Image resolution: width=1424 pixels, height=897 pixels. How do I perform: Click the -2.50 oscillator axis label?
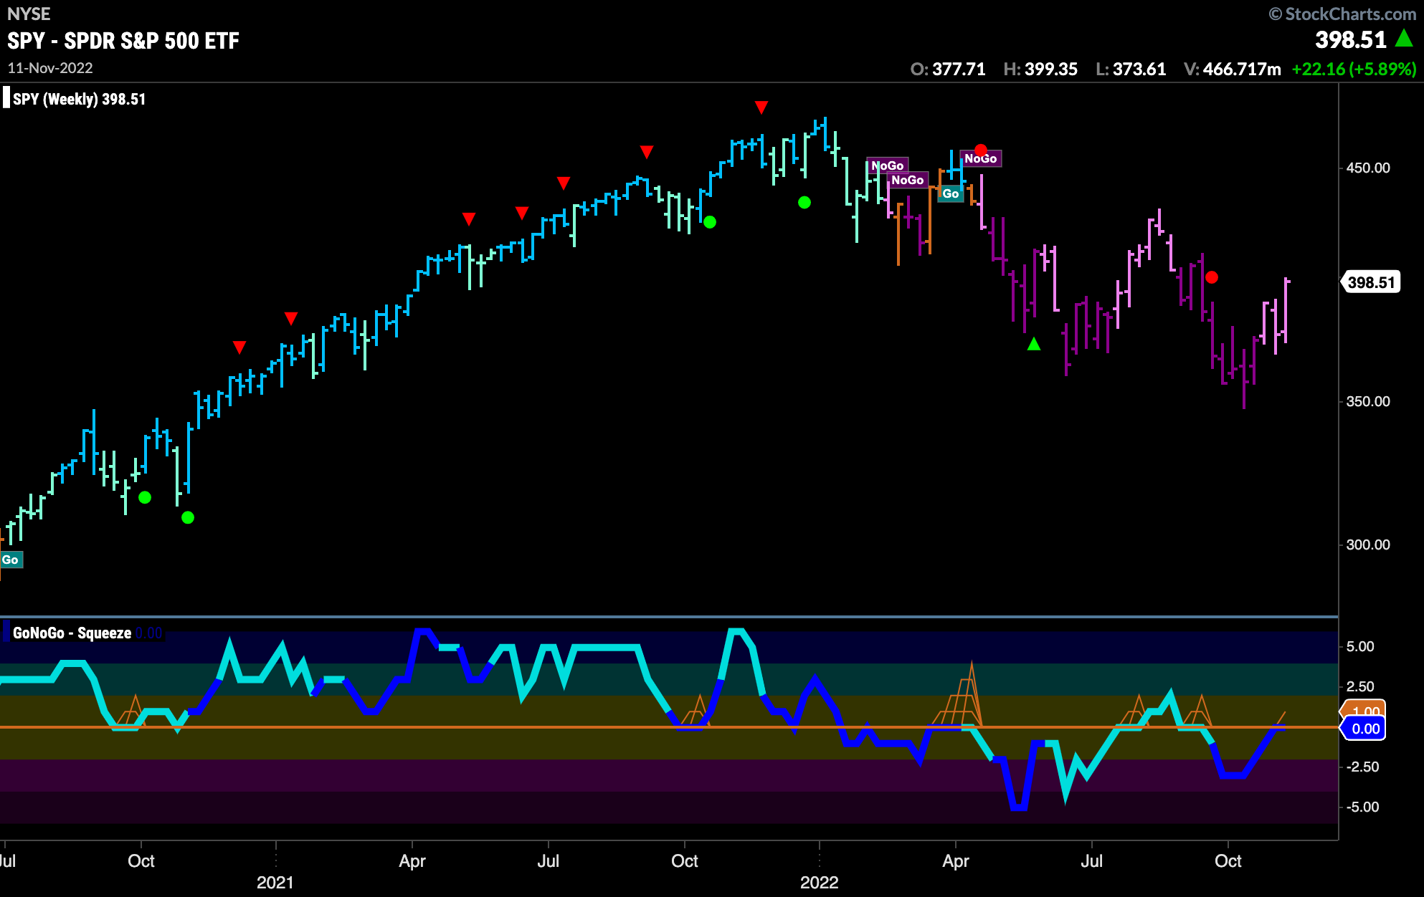click(x=1362, y=767)
